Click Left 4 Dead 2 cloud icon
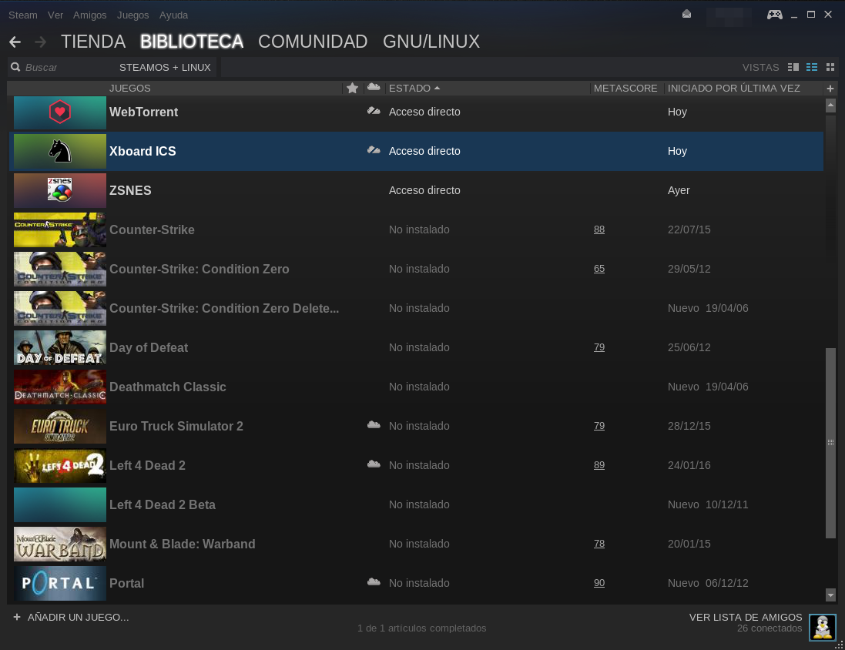 click(x=374, y=464)
